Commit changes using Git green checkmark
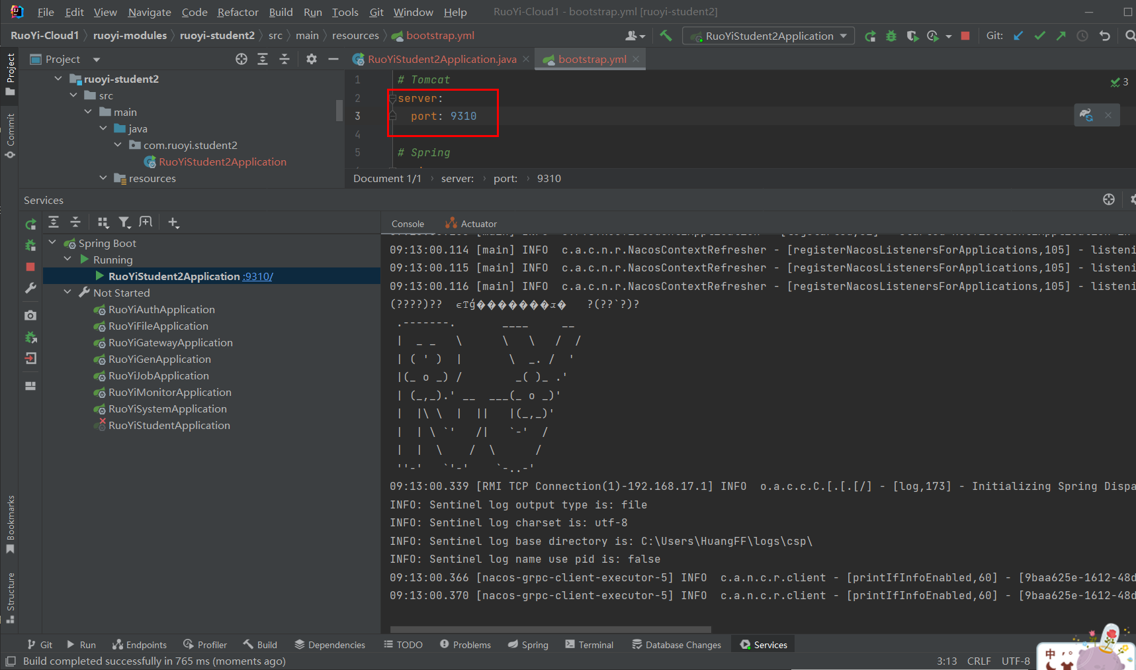The height and width of the screenshot is (670, 1136). click(1040, 36)
